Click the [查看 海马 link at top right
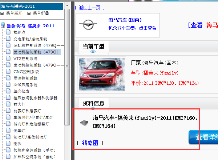This screenshot has width=218, height=160. (x=203, y=25)
